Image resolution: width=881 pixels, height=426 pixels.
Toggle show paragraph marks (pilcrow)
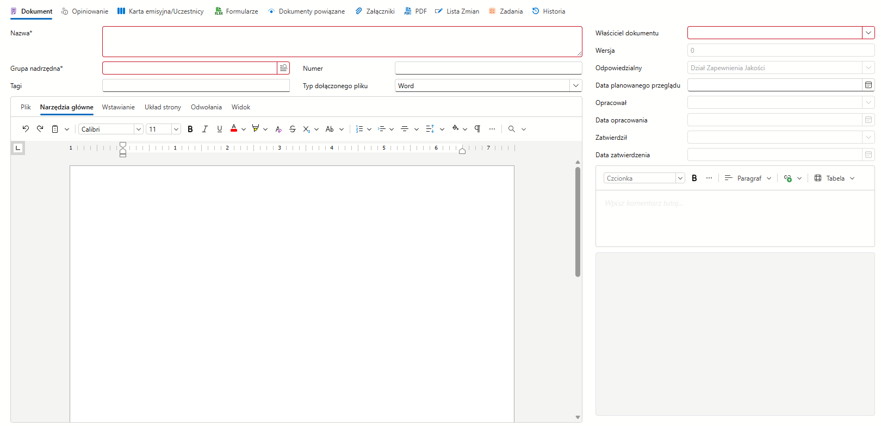point(477,129)
